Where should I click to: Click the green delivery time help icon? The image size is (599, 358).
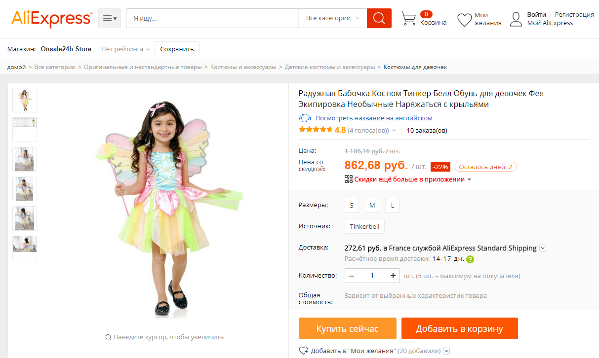click(470, 259)
